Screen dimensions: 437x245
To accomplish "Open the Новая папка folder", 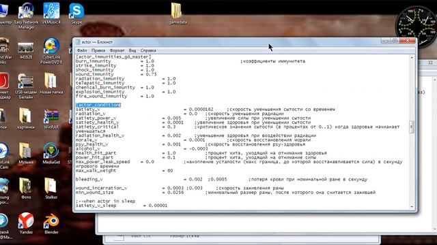I will pyautogui.click(x=51, y=83).
